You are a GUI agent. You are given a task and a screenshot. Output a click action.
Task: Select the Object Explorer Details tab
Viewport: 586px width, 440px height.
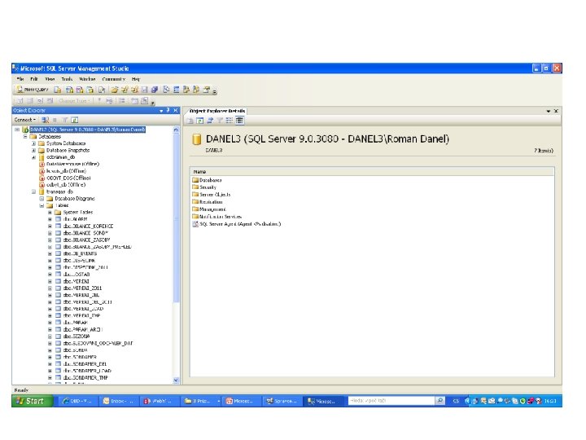(217, 111)
